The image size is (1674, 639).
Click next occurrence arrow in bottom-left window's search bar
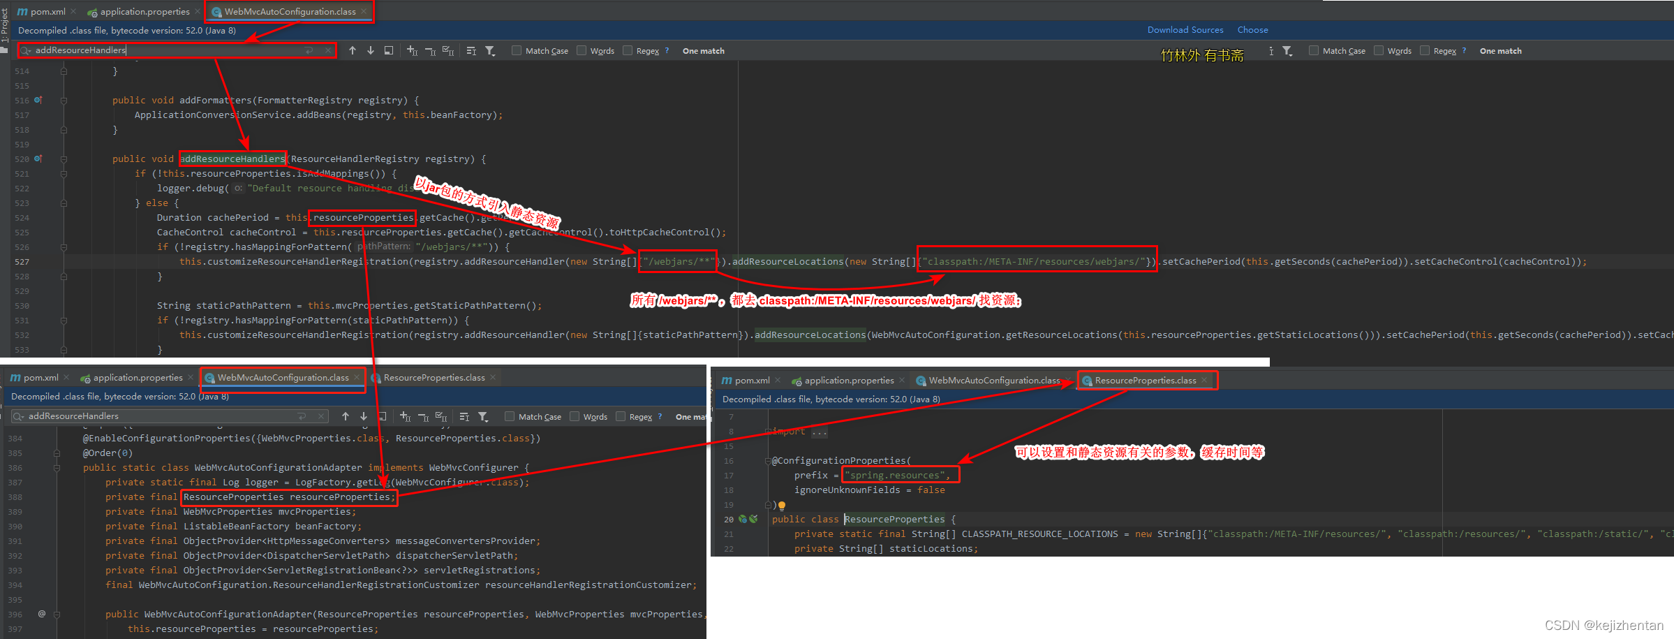coord(364,416)
